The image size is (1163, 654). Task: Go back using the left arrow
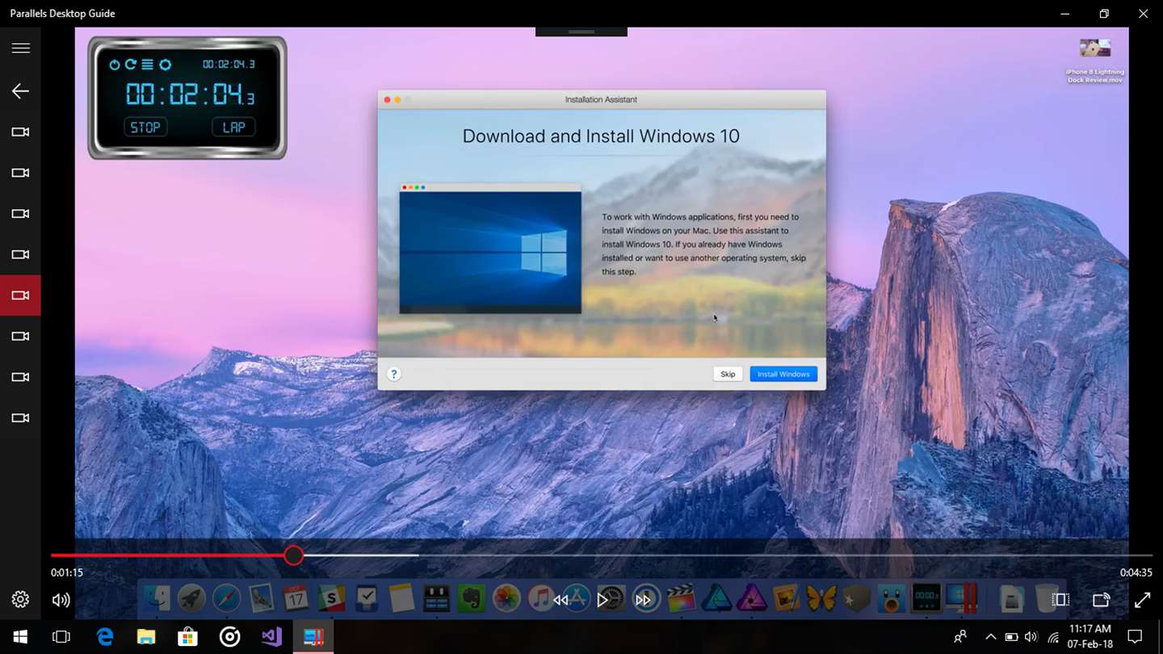20,91
